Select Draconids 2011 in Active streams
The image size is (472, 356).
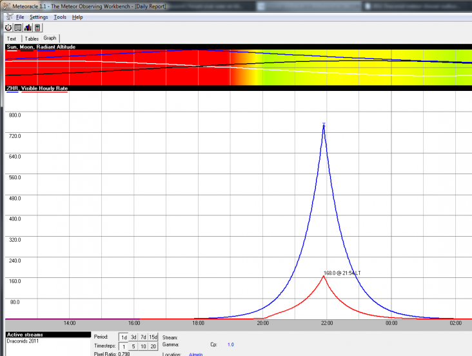click(23, 341)
